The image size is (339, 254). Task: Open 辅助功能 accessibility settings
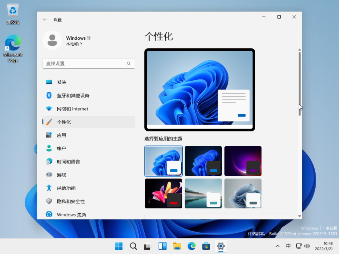(x=66, y=188)
